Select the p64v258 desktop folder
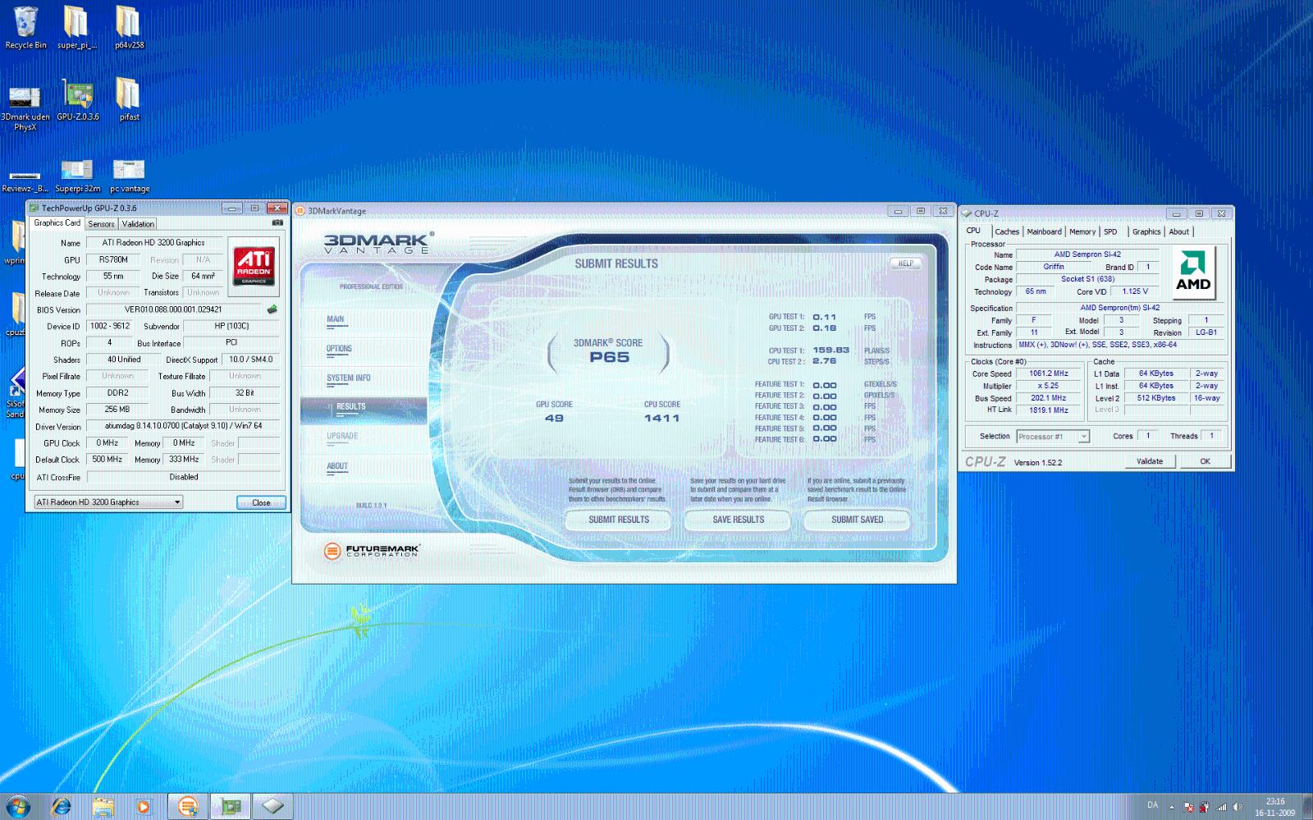 129,27
